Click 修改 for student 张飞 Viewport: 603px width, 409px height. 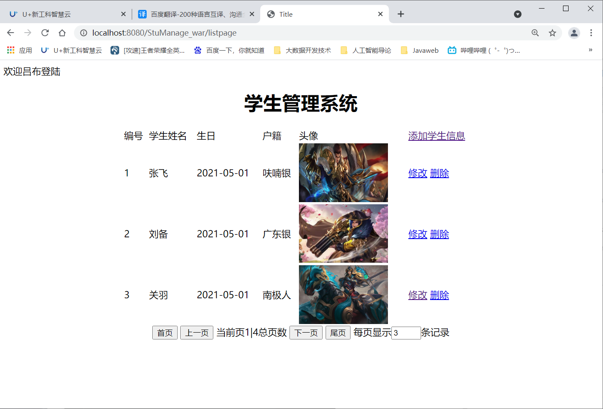point(418,173)
